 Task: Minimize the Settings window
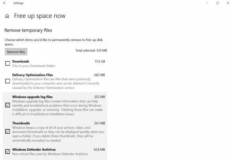pos(207,3)
